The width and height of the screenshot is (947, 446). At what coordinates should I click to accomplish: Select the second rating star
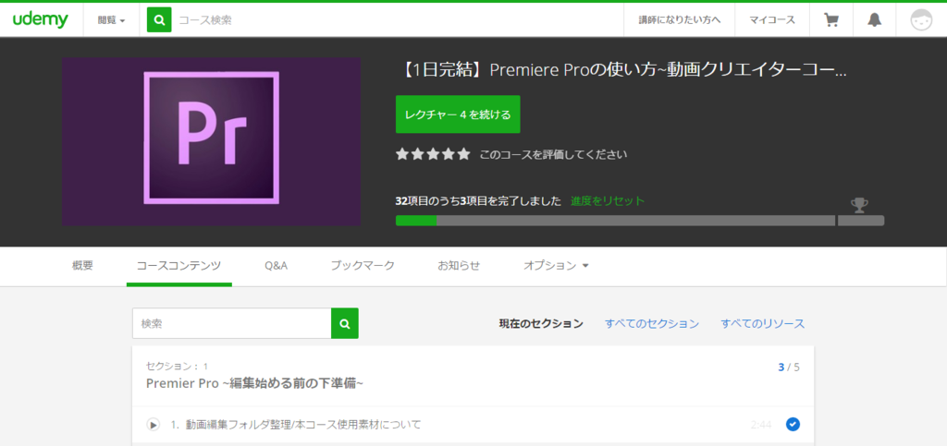(418, 154)
